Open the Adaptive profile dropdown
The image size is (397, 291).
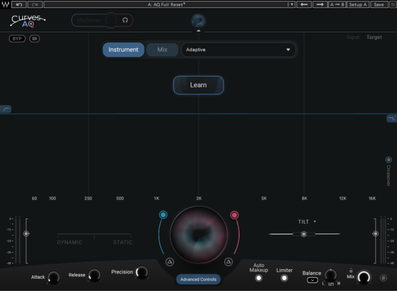coord(238,50)
